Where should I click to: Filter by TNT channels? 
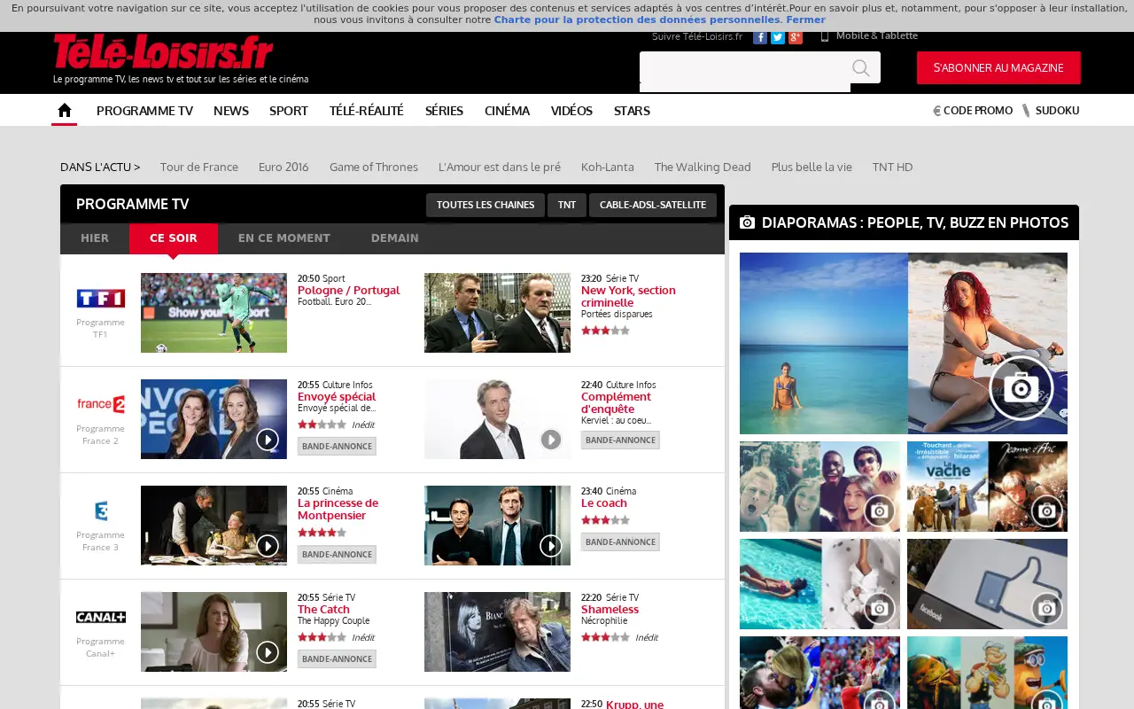[x=567, y=205]
